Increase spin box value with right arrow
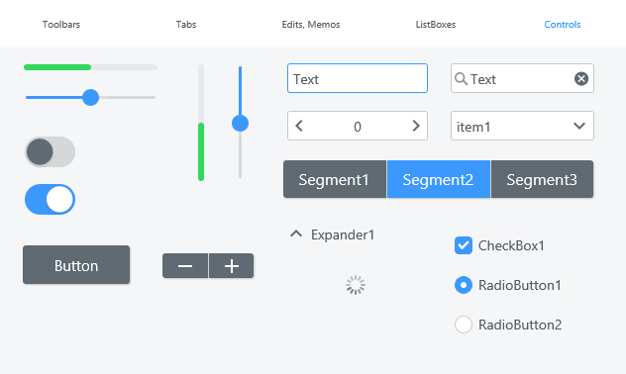 tap(416, 126)
